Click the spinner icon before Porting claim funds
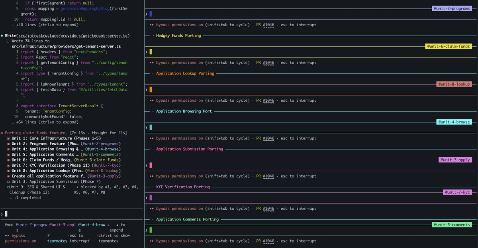The width and height of the screenshot is (478, 248). (2, 132)
